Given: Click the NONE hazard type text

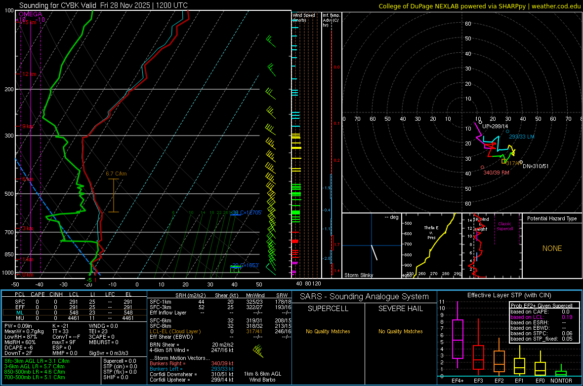Looking at the screenshot, I should coord(552,248).
